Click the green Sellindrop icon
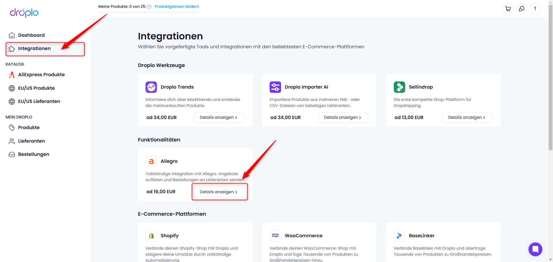Screen dimensions: 553x262 (399, 87)
